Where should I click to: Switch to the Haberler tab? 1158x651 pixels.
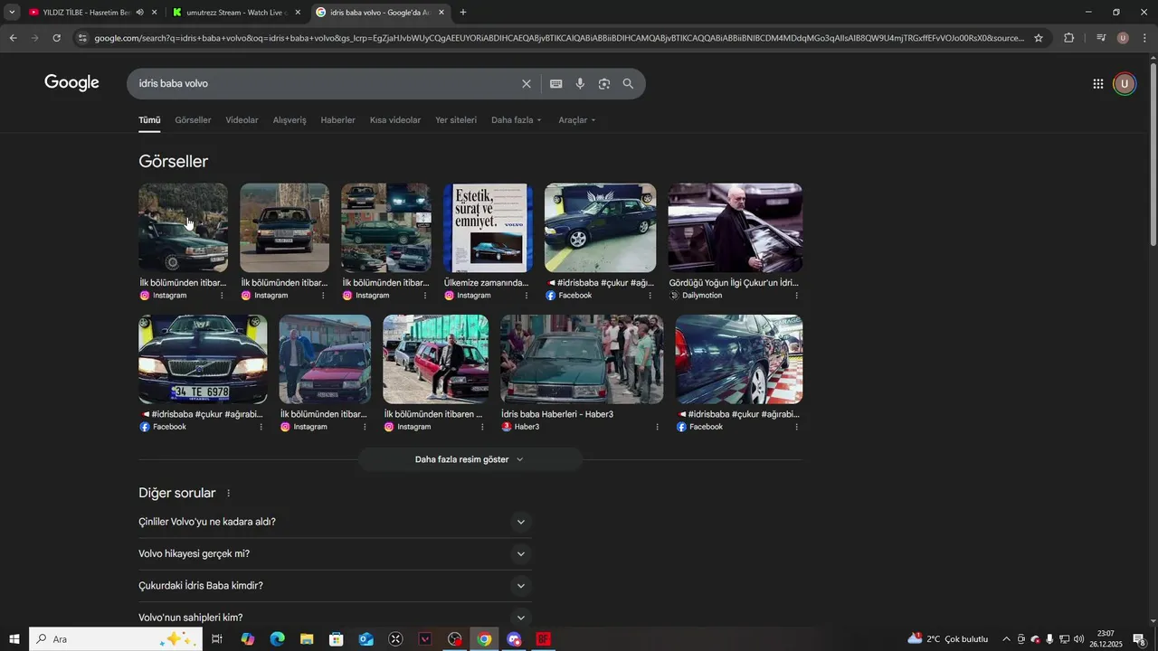coord(337,120)
